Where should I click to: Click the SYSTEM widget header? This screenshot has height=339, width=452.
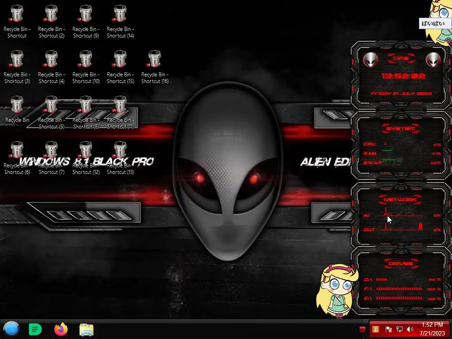pos(401,128)
